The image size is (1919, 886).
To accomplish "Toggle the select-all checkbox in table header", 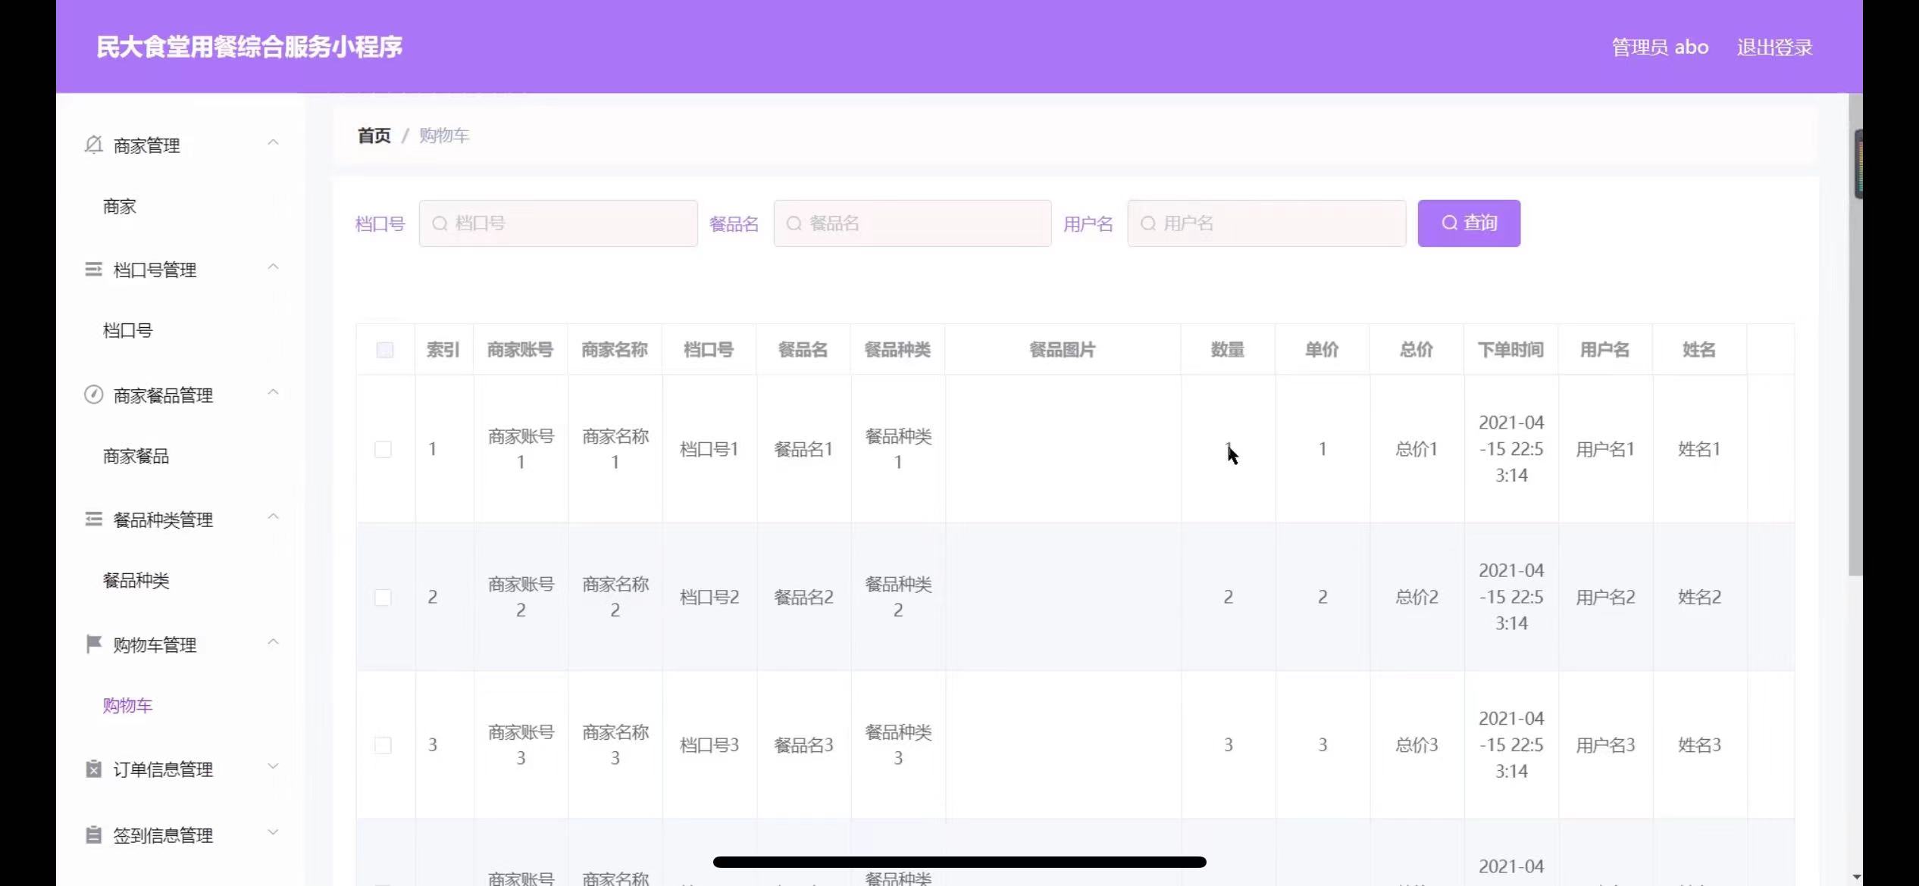I will pos(384,350).
